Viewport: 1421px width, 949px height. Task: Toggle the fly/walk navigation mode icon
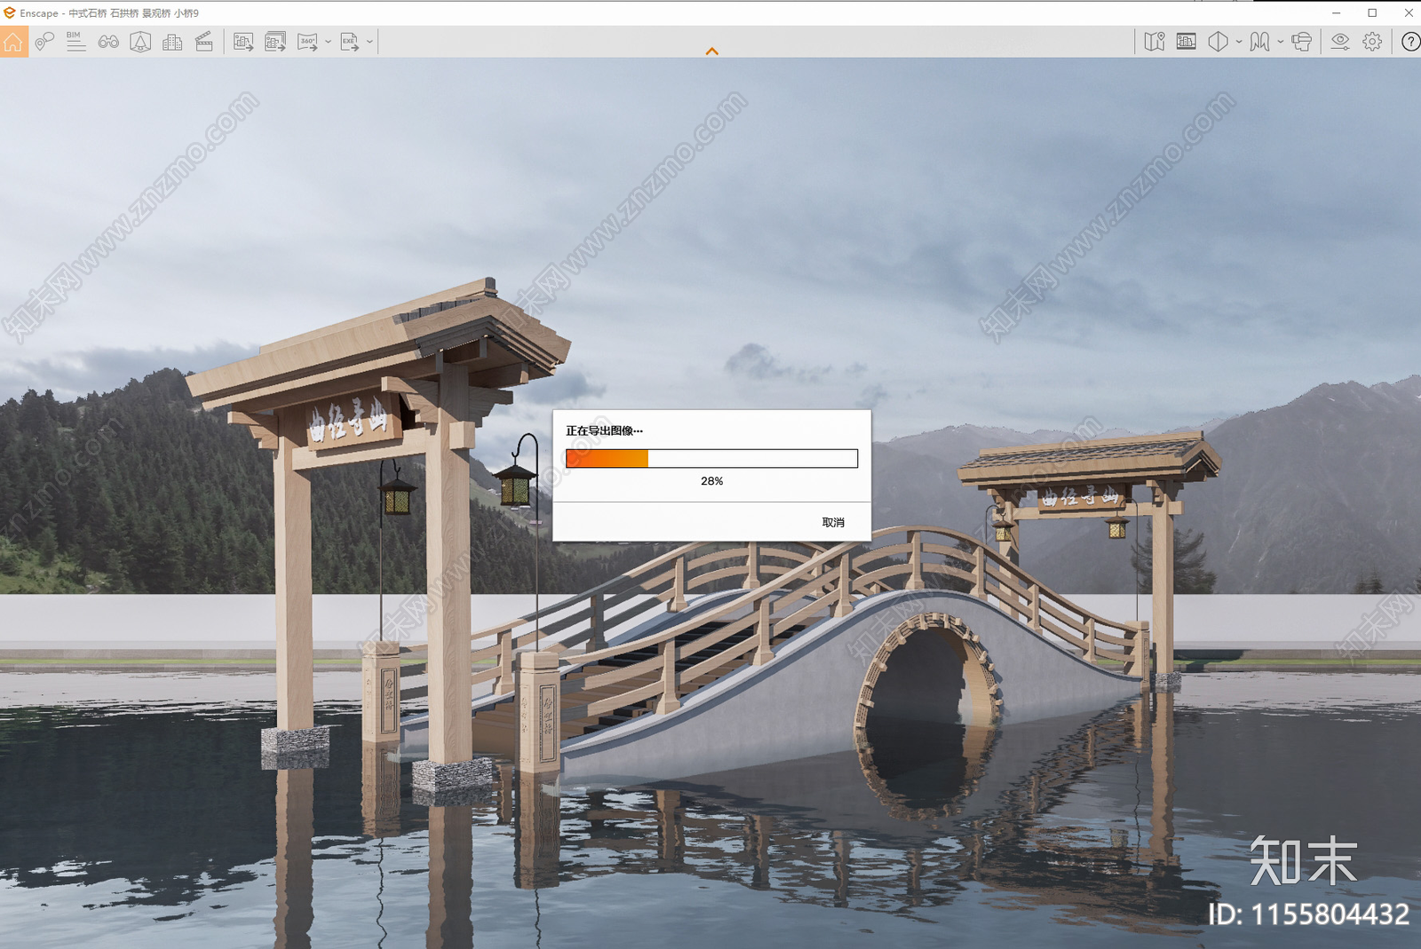pos(1259,42)
